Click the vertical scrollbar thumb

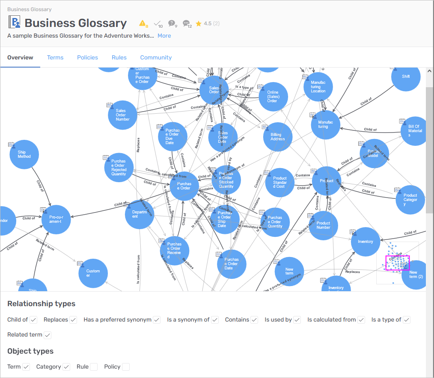pyautogui.click(x=430, y=150)
